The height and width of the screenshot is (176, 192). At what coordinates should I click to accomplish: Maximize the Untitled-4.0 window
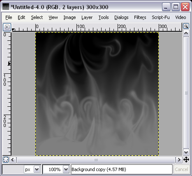[x=176, y=7]
